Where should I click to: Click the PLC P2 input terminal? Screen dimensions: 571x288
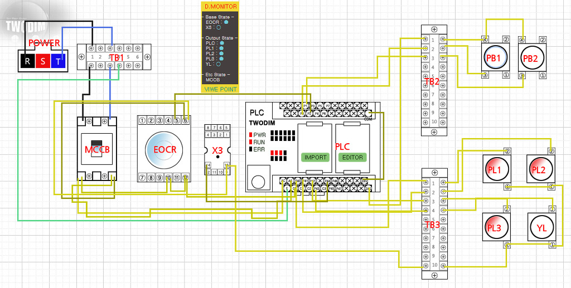(309, 114)
